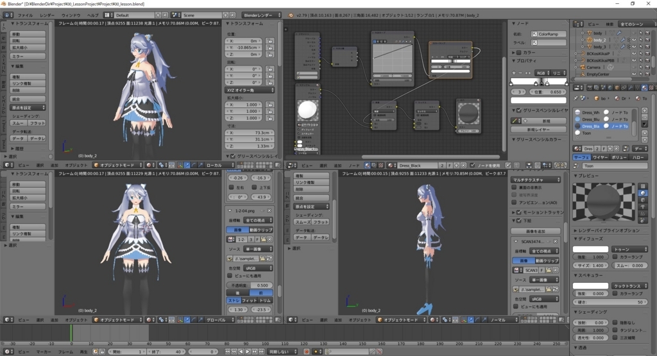The width and height of the screenshot is (657, 356).
Task: Expand レンダーパイプラインオプション panel
Action: pyautogui.click(x=608, y=230)
